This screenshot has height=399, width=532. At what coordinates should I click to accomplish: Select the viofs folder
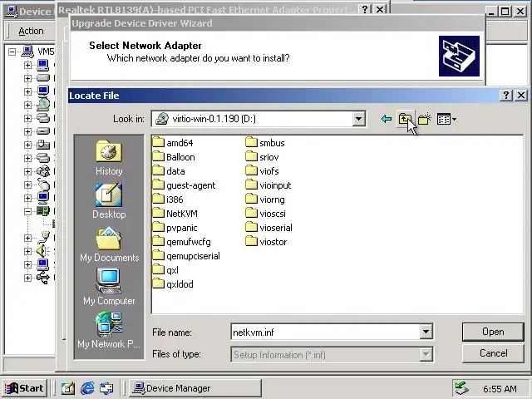[262, 171]
